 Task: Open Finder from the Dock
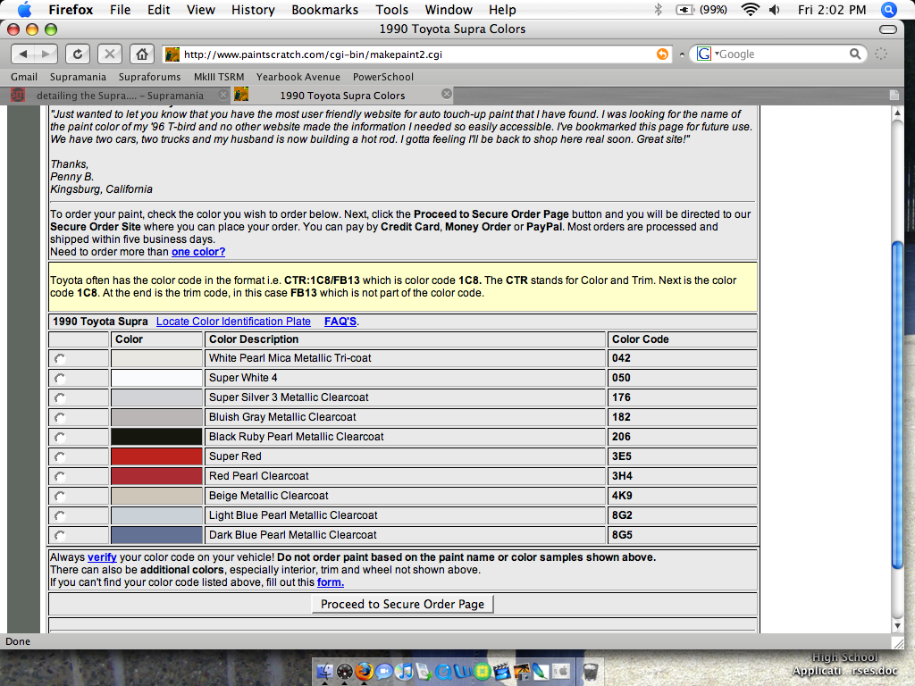click(324, 672)
